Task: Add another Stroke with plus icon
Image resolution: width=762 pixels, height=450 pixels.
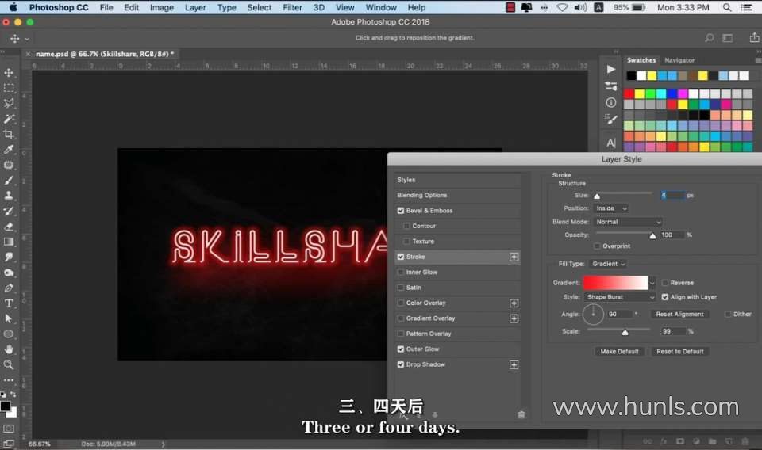Action: point(514,257)
